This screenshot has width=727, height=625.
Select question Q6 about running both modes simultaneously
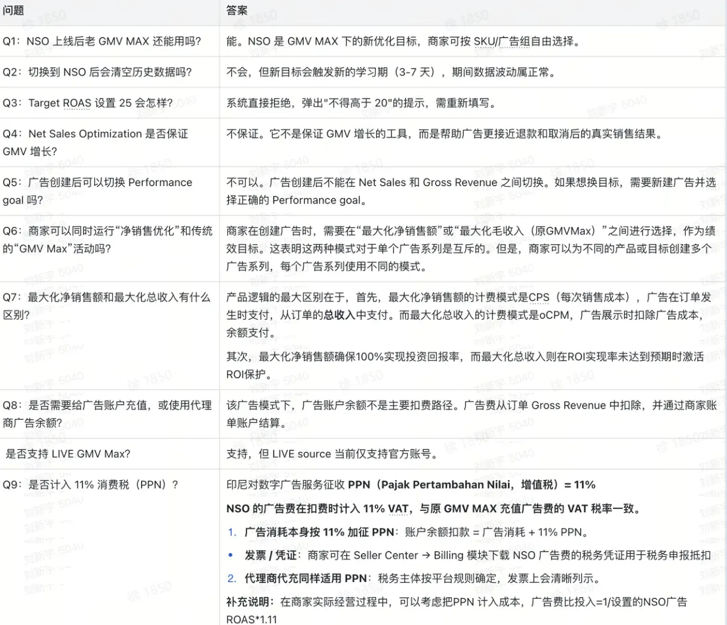pyautogui.click(x=107, y=239)
